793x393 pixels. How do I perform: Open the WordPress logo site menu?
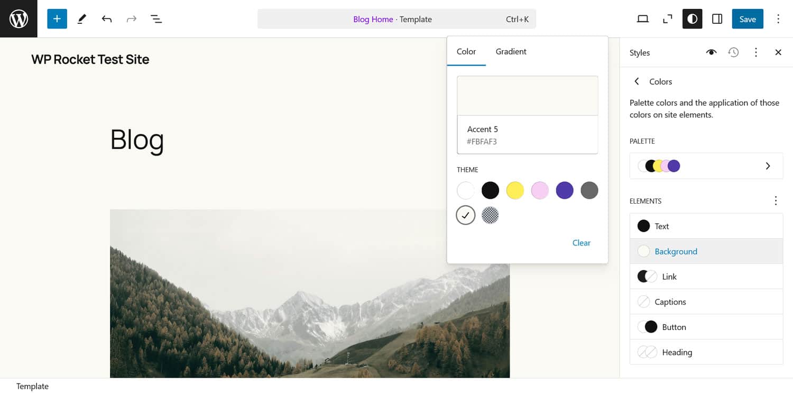19,19
